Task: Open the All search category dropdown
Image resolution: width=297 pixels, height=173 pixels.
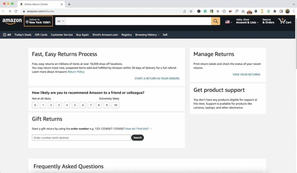Action: click(x=61, y=21)
